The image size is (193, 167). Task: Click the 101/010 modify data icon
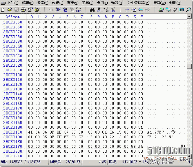79,10
